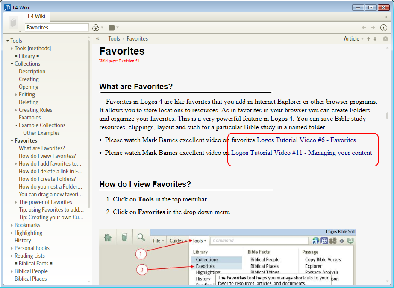
Task: Go back with the left arrow icon
Action: [x=364, y=28]
